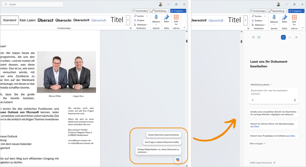Screen dimensions: 306x167
Task: Select the Standard style in left window
Action: [10, 20]
